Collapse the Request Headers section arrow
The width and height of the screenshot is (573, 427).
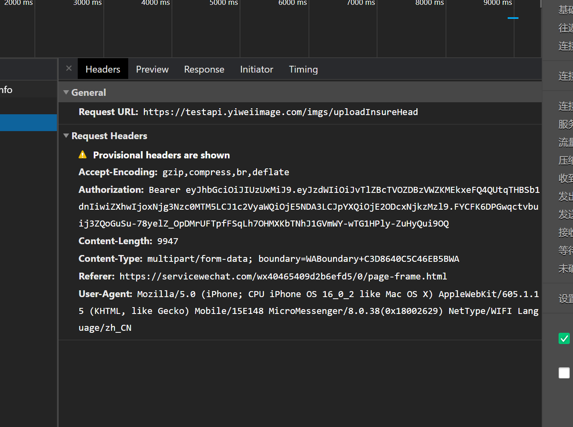pyautogui.click(x=66, y=136)
